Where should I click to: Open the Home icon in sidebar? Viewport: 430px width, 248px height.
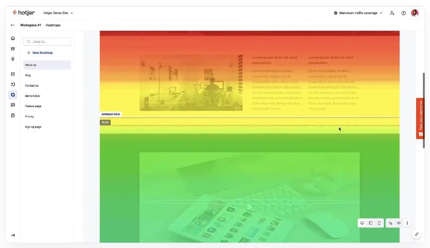tap(13, 38)
